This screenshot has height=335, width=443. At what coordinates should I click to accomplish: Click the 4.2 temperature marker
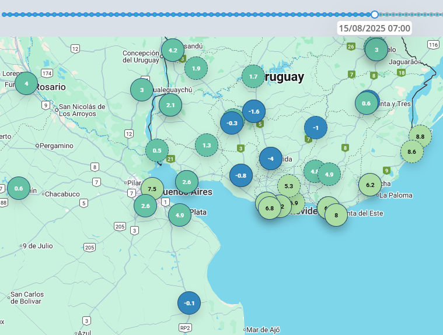tap(173, 50)
